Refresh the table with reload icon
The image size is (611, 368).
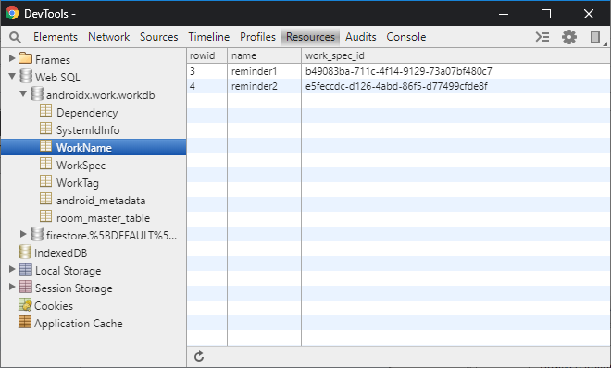(199, 356)
